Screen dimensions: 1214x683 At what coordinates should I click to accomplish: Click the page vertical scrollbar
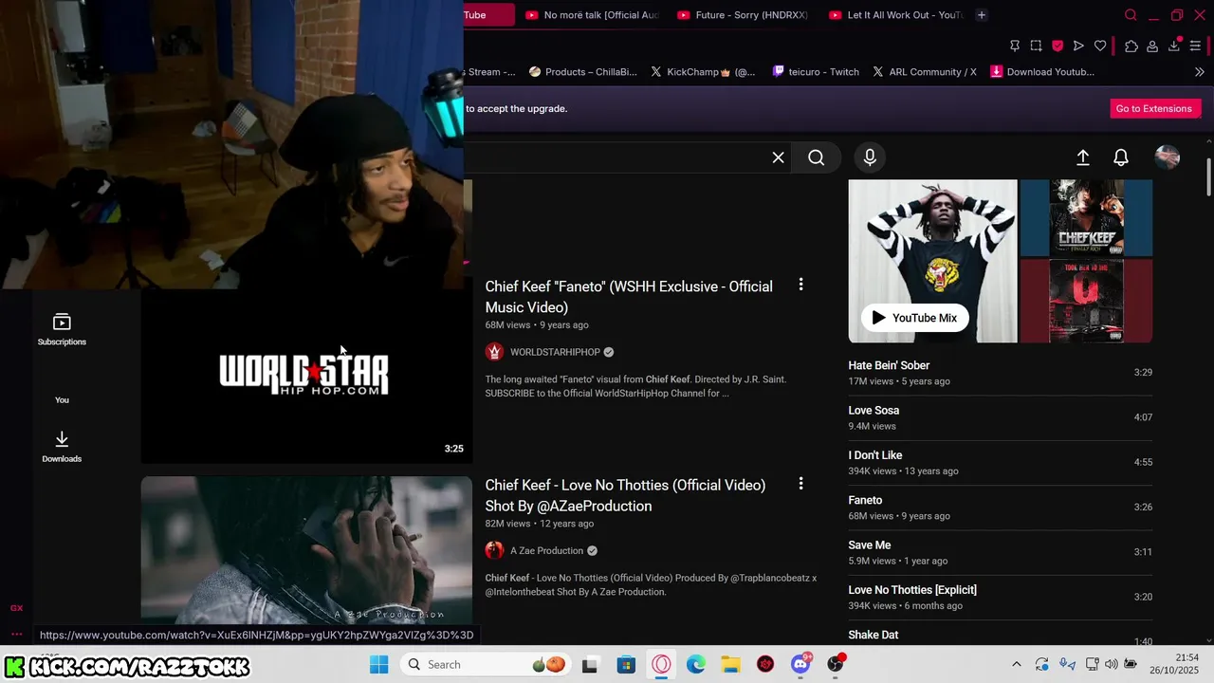point(1208,177)
